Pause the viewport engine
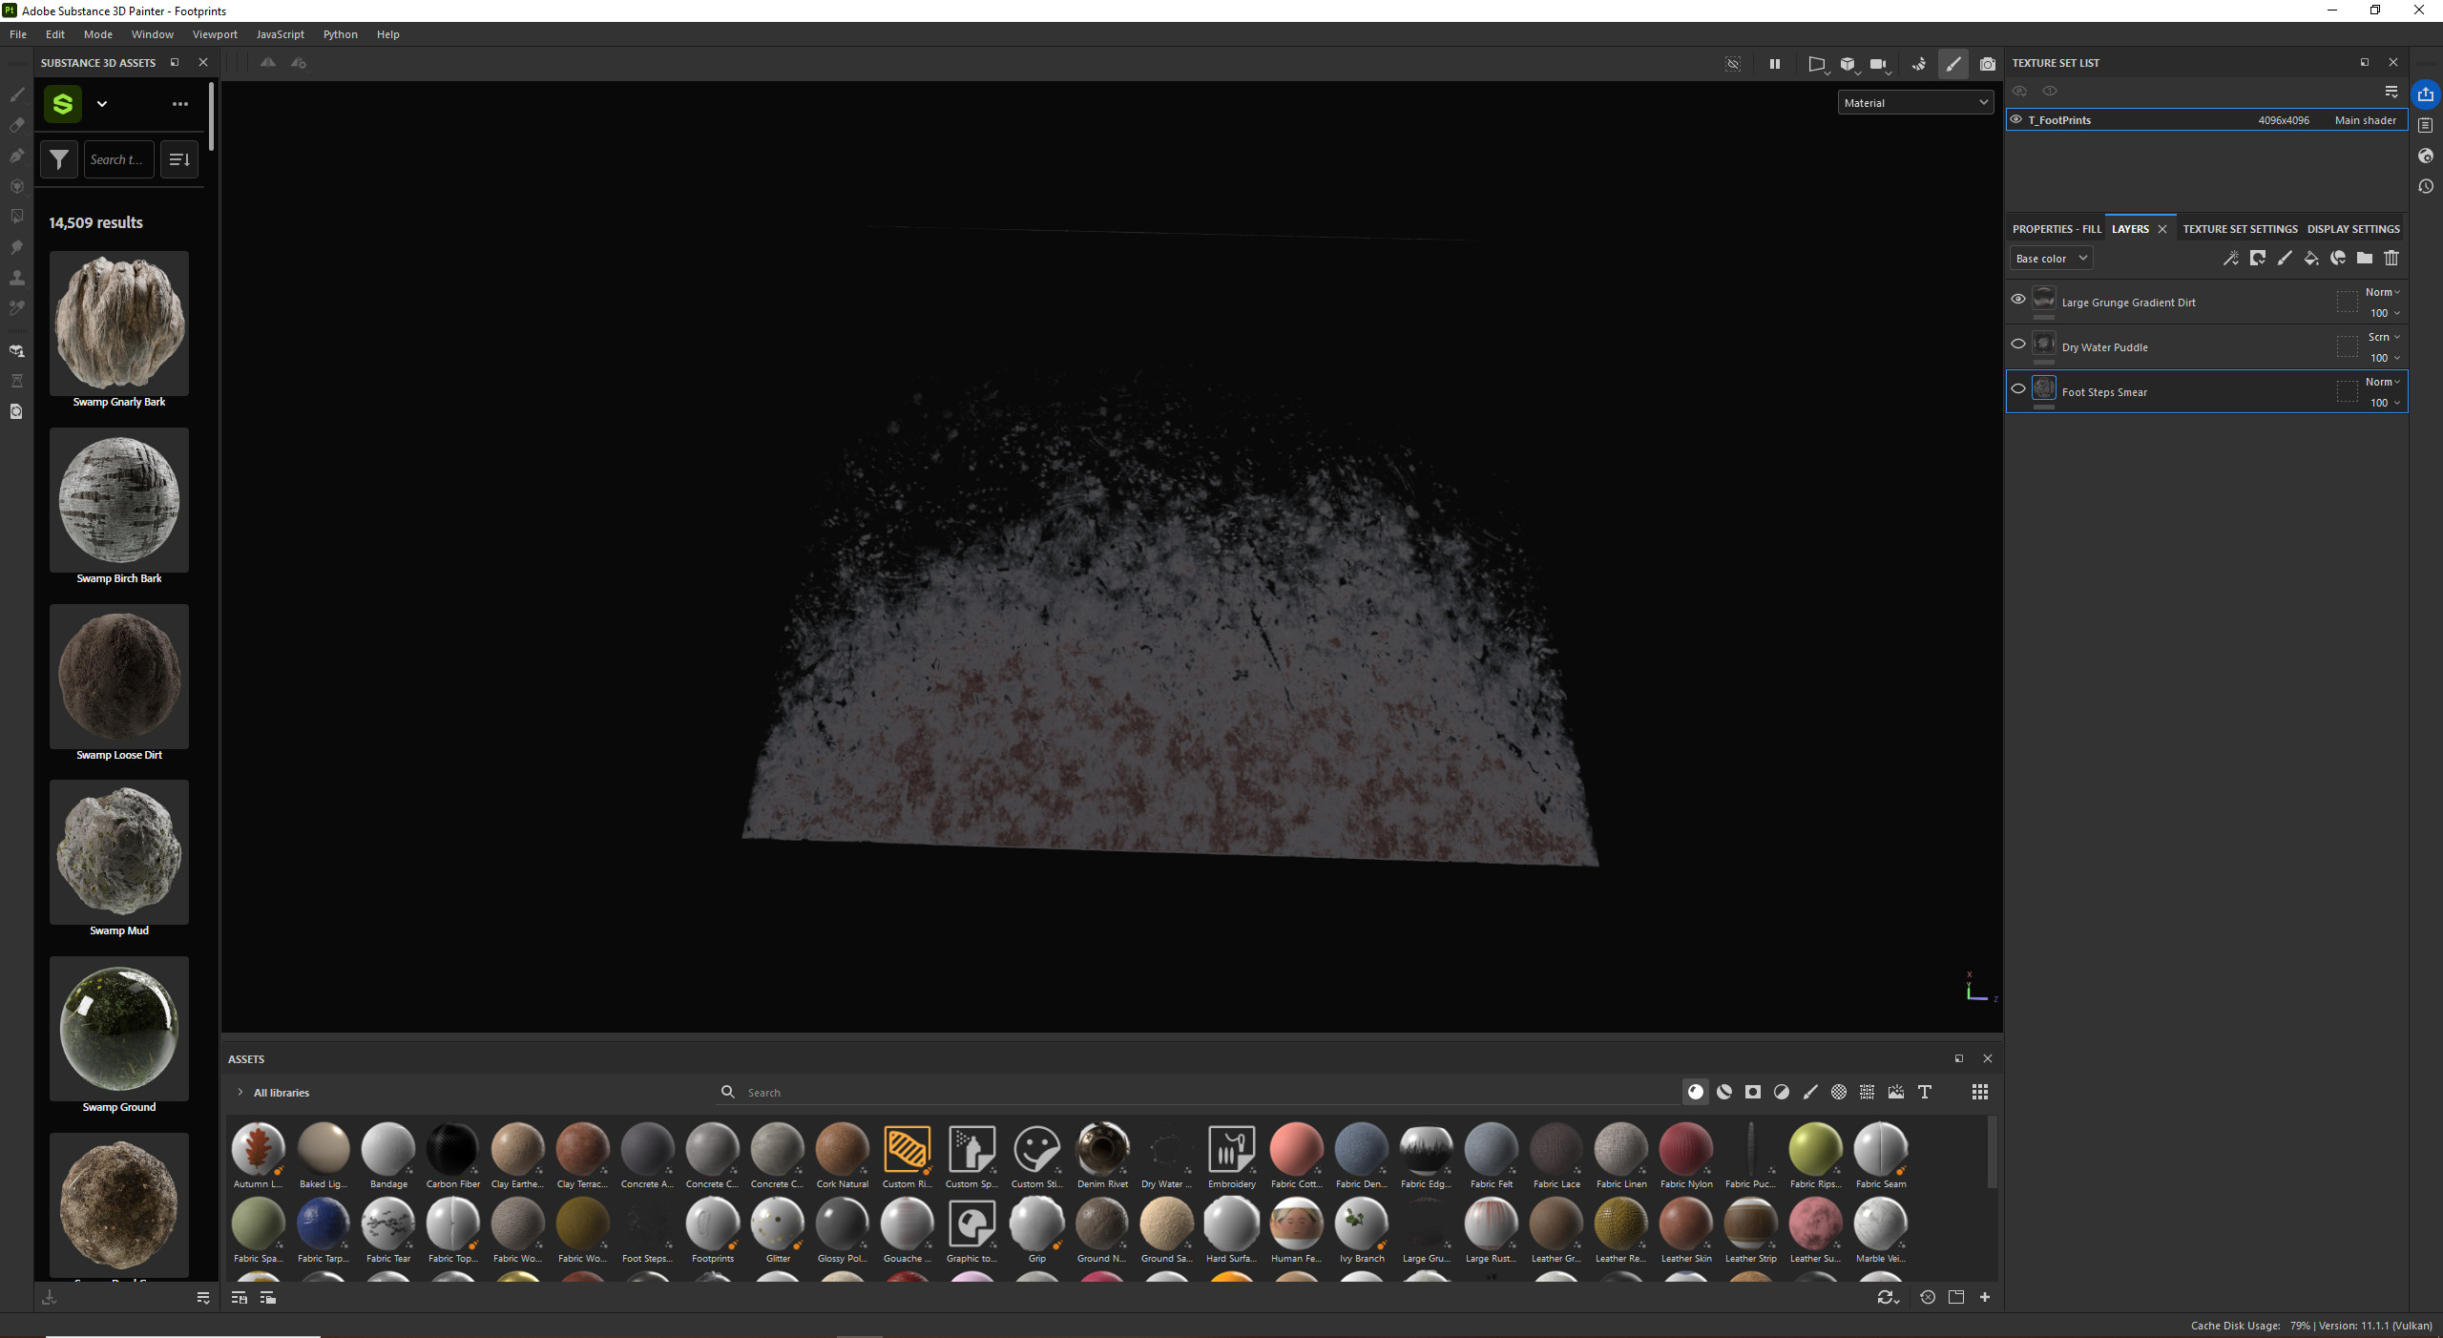 (1775, 64)
